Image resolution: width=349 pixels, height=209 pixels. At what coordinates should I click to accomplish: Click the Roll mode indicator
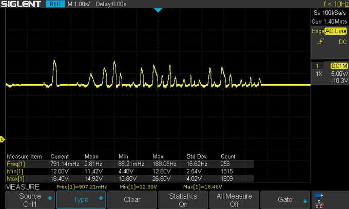coord(55,4)
